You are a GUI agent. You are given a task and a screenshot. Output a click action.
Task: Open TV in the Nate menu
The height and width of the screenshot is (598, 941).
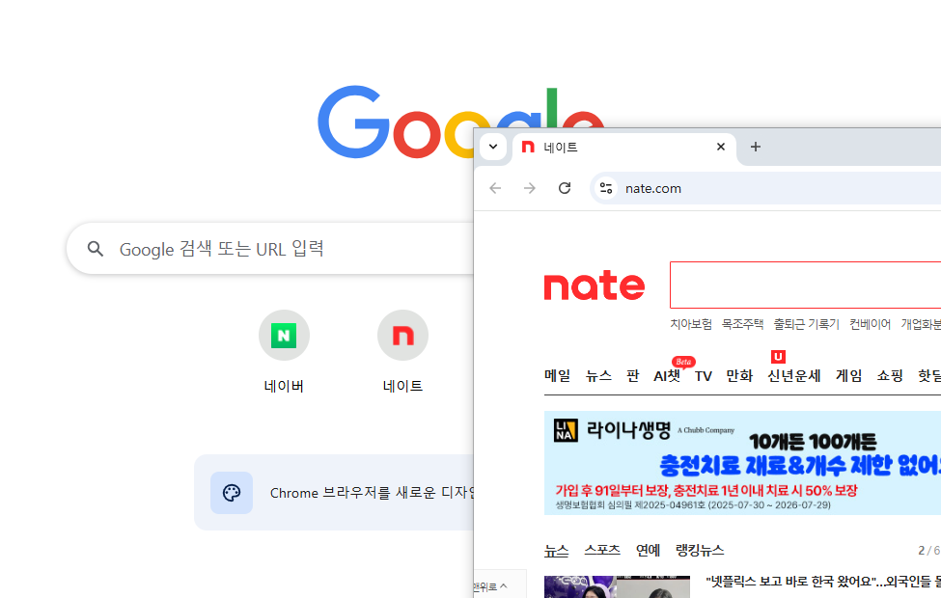704,376
